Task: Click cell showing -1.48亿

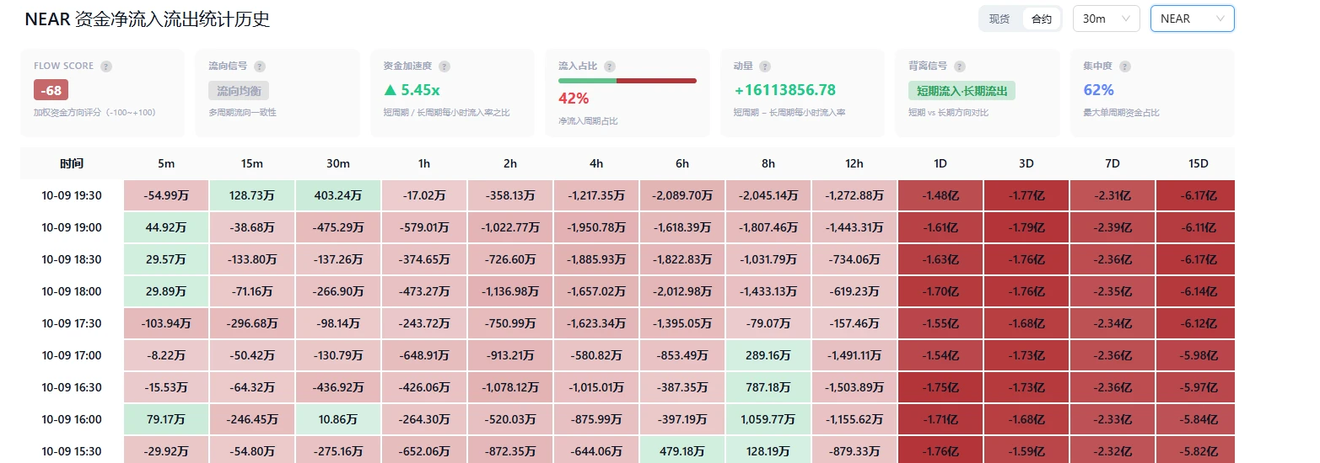Action: [x=940, y=195]
